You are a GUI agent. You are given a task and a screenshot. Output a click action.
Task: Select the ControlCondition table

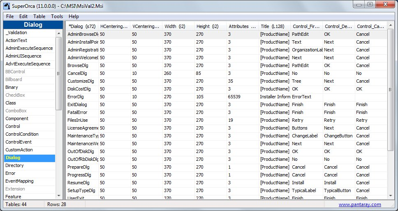click(30, 134)
